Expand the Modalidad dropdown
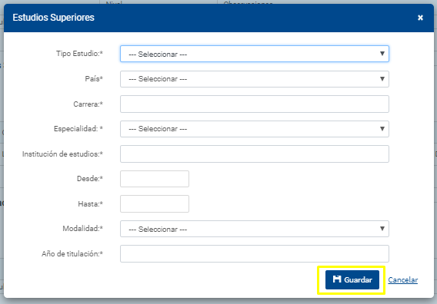Image resolution: width=437 pixels, height=304 pixels. pos(255,229)
